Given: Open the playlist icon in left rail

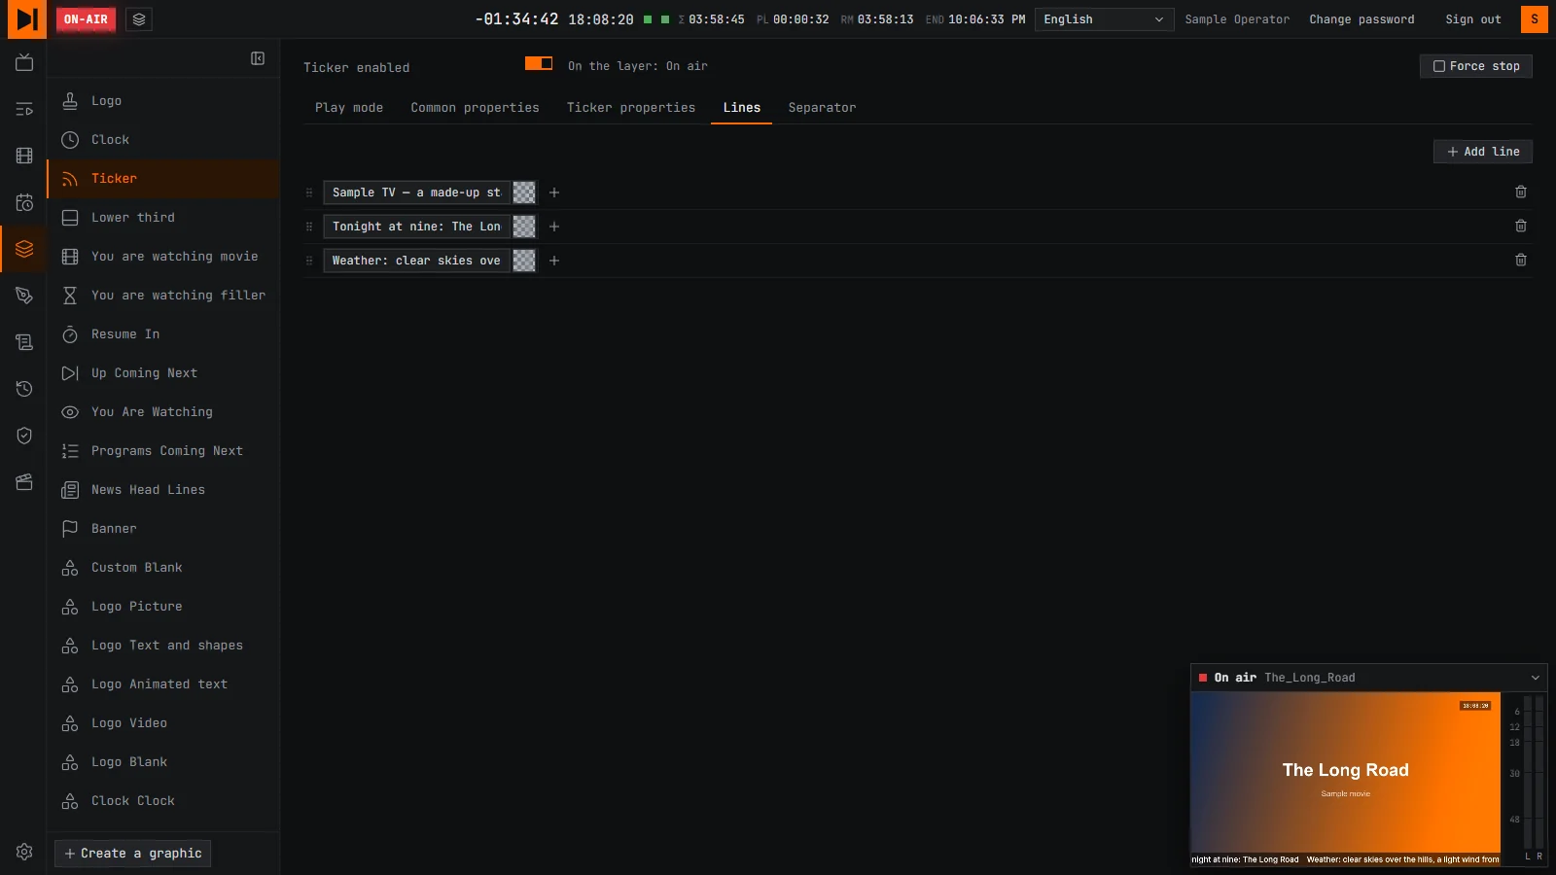Looking at the screenshot, I should point(24,109).
